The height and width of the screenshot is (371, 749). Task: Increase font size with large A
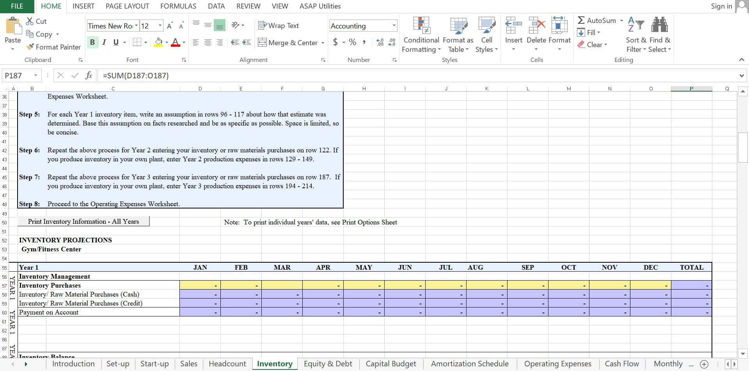point(169,26)
